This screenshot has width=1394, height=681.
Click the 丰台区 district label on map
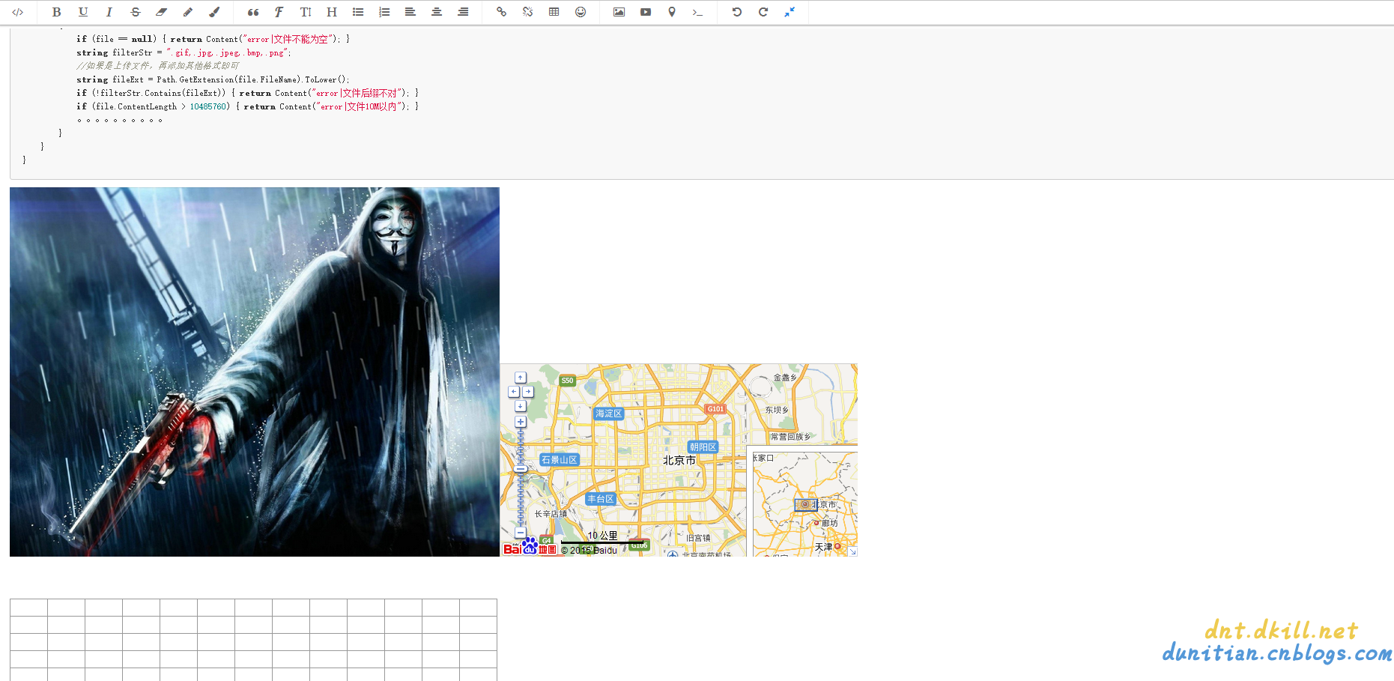pos(601,499)
